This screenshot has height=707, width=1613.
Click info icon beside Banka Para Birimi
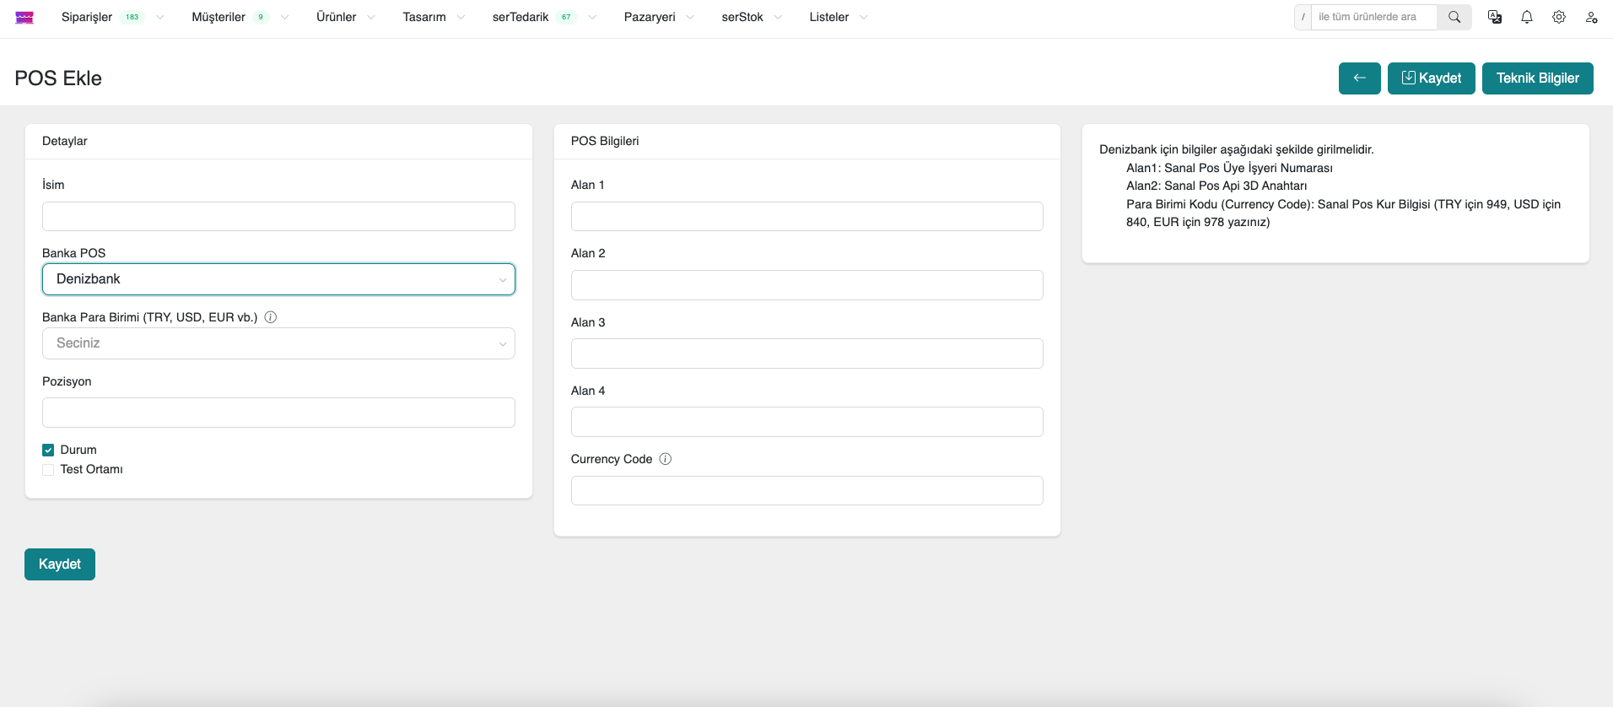(x=271, y=317)
